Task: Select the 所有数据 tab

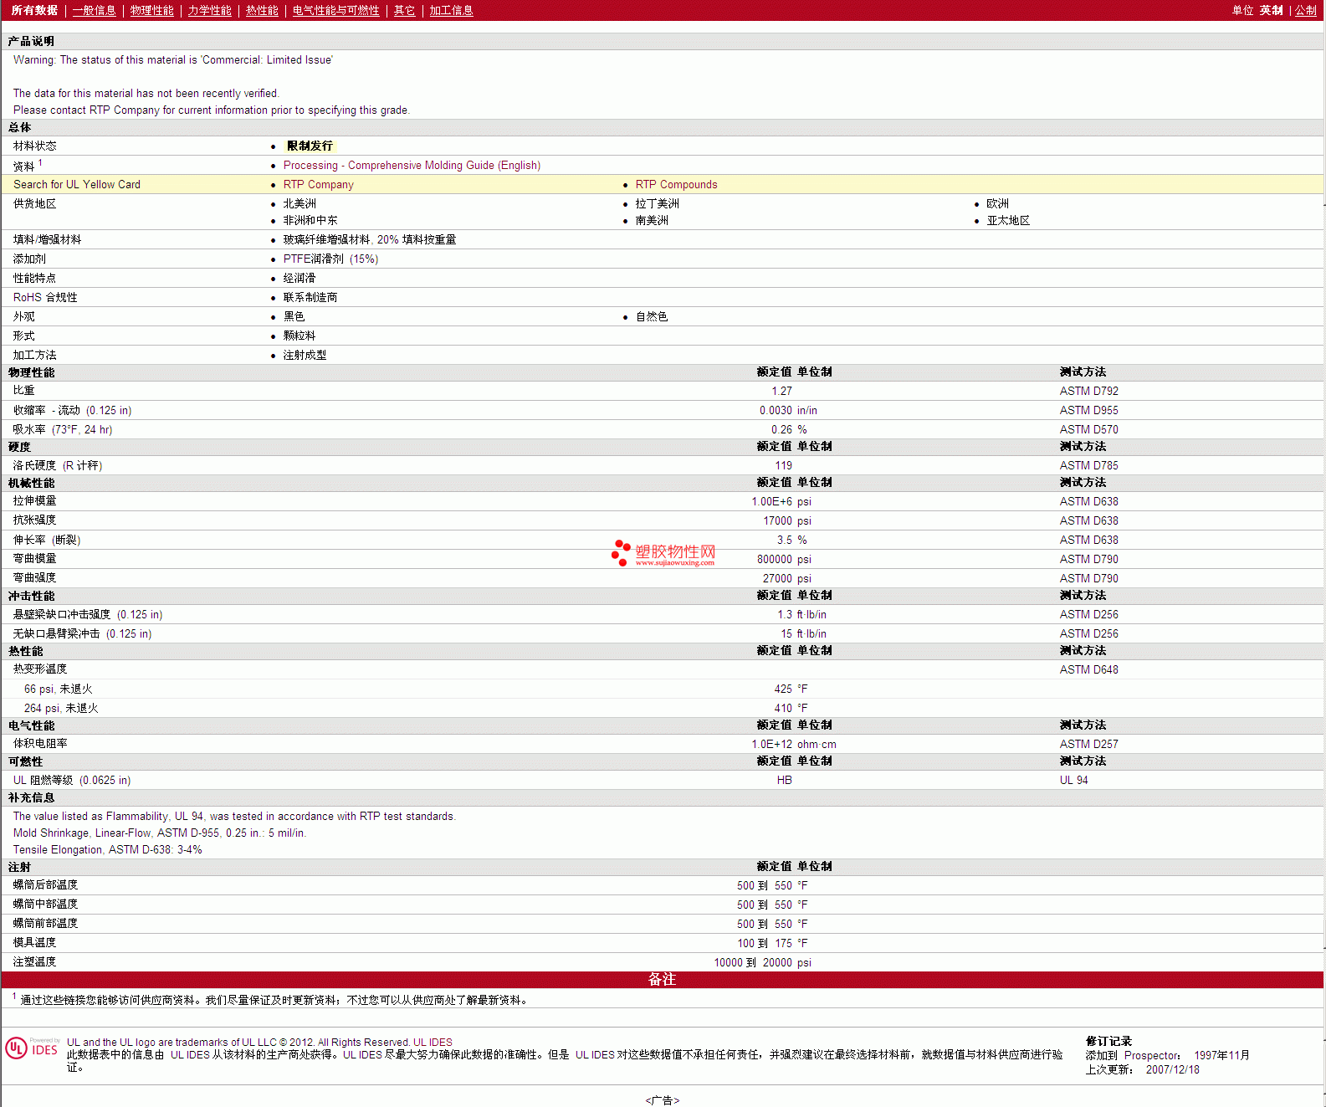Action: [34, 10]
